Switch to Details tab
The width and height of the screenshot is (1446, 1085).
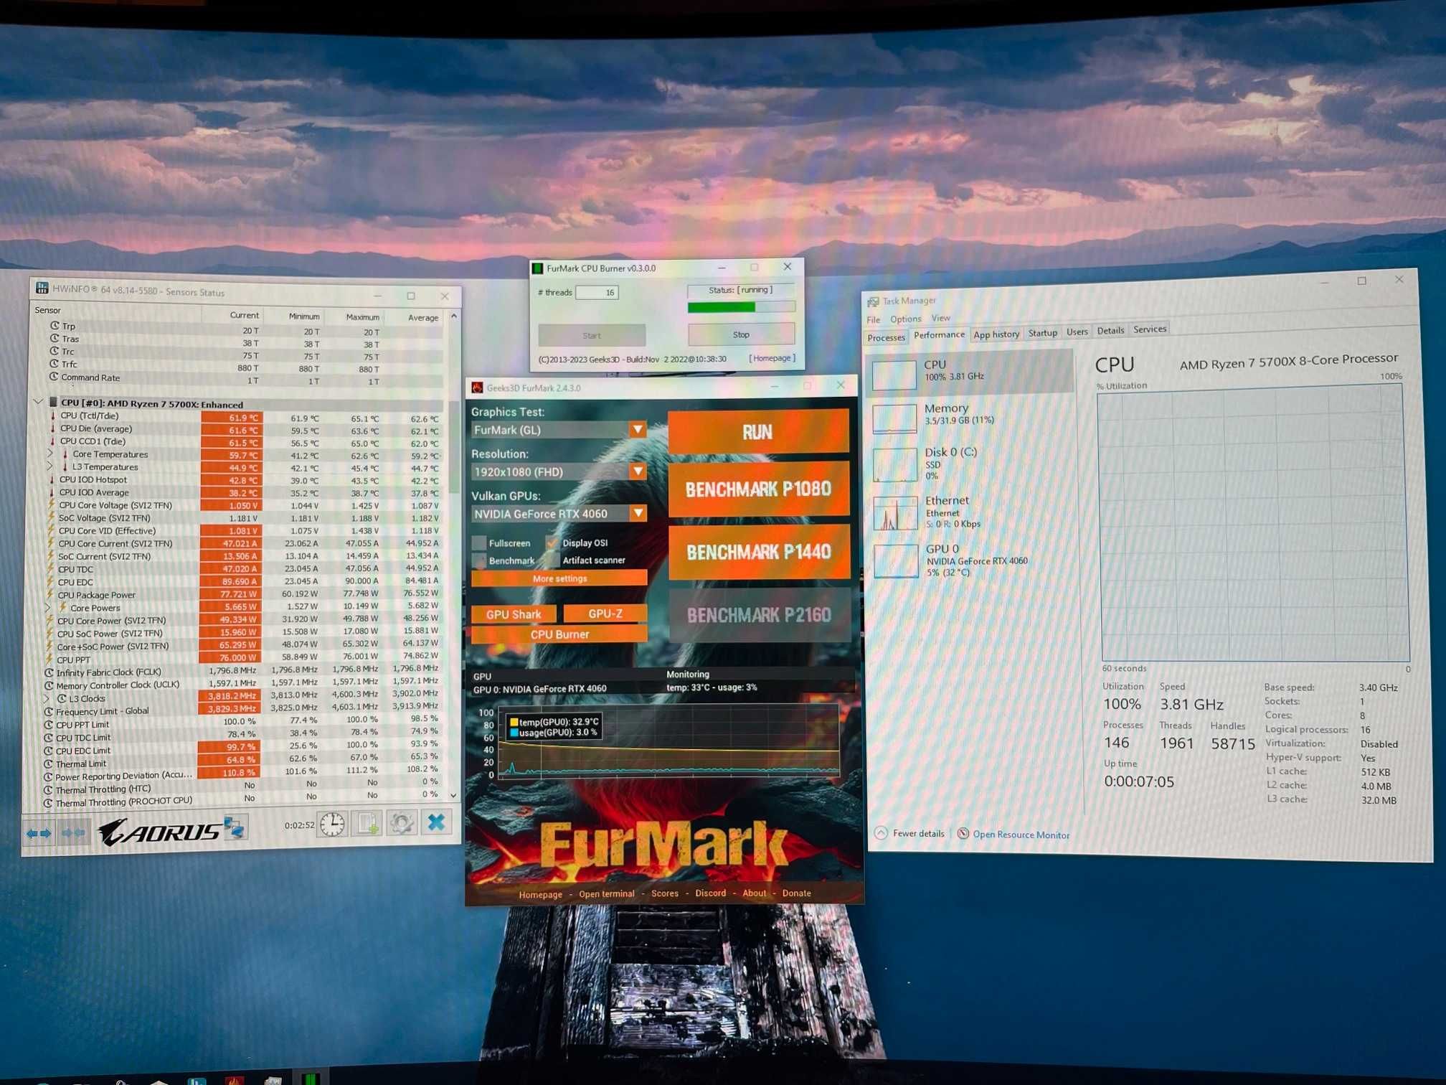click(x=1110, y=331)
